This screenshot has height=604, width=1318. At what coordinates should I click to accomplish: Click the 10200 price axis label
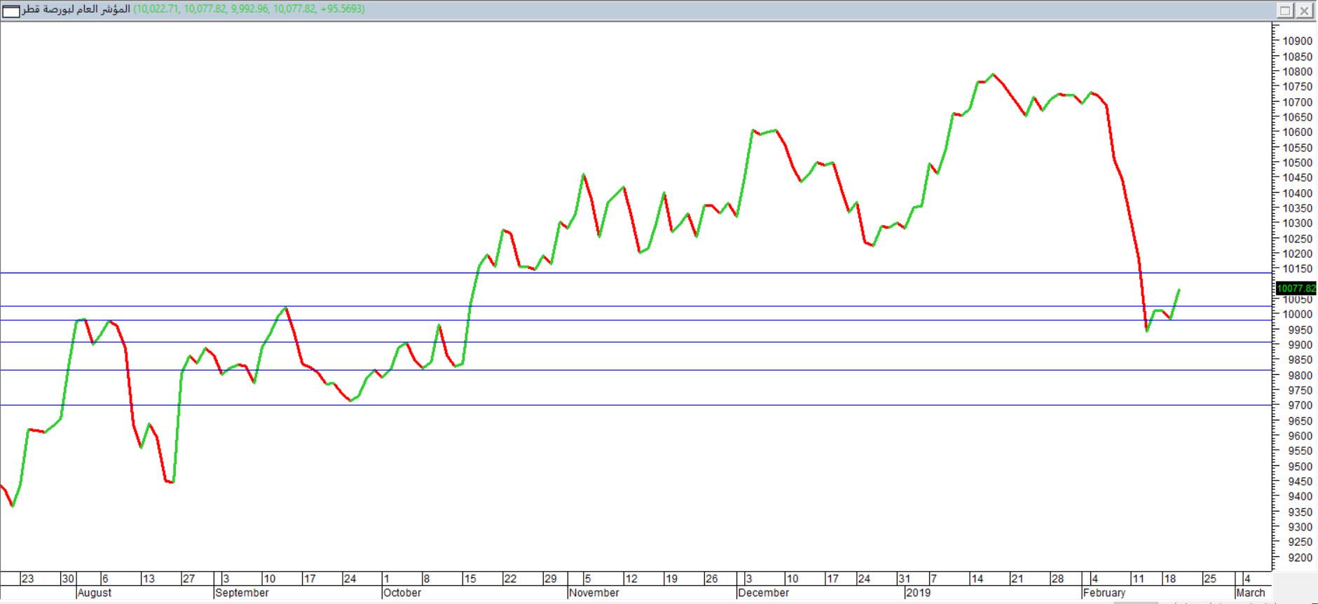pyautogui.click(x=1298, y=254)
